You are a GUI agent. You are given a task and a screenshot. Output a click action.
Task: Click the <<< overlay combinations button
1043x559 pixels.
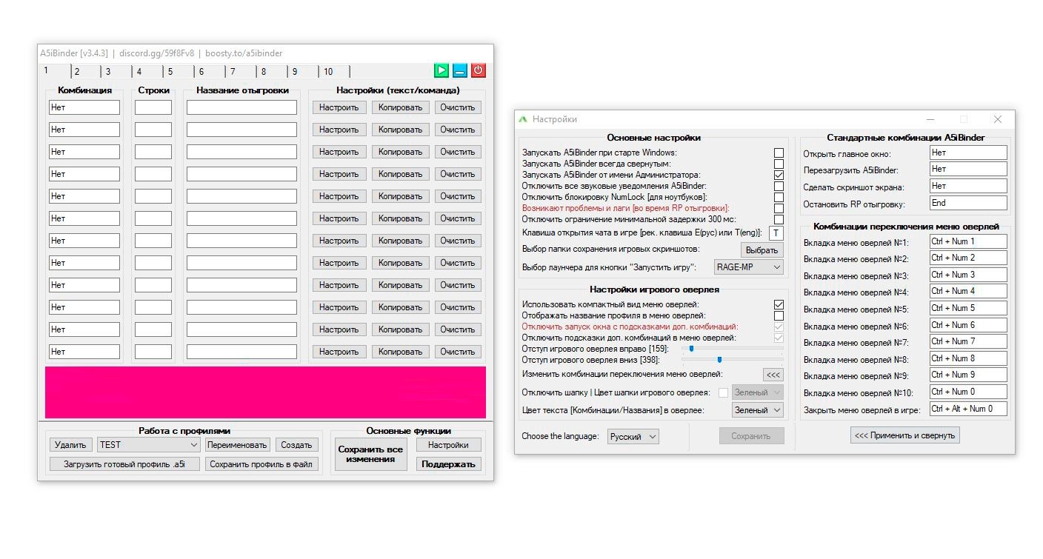773,375
